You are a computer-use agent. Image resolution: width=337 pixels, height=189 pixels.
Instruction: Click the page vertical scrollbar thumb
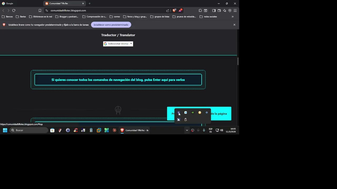point(238,61)
